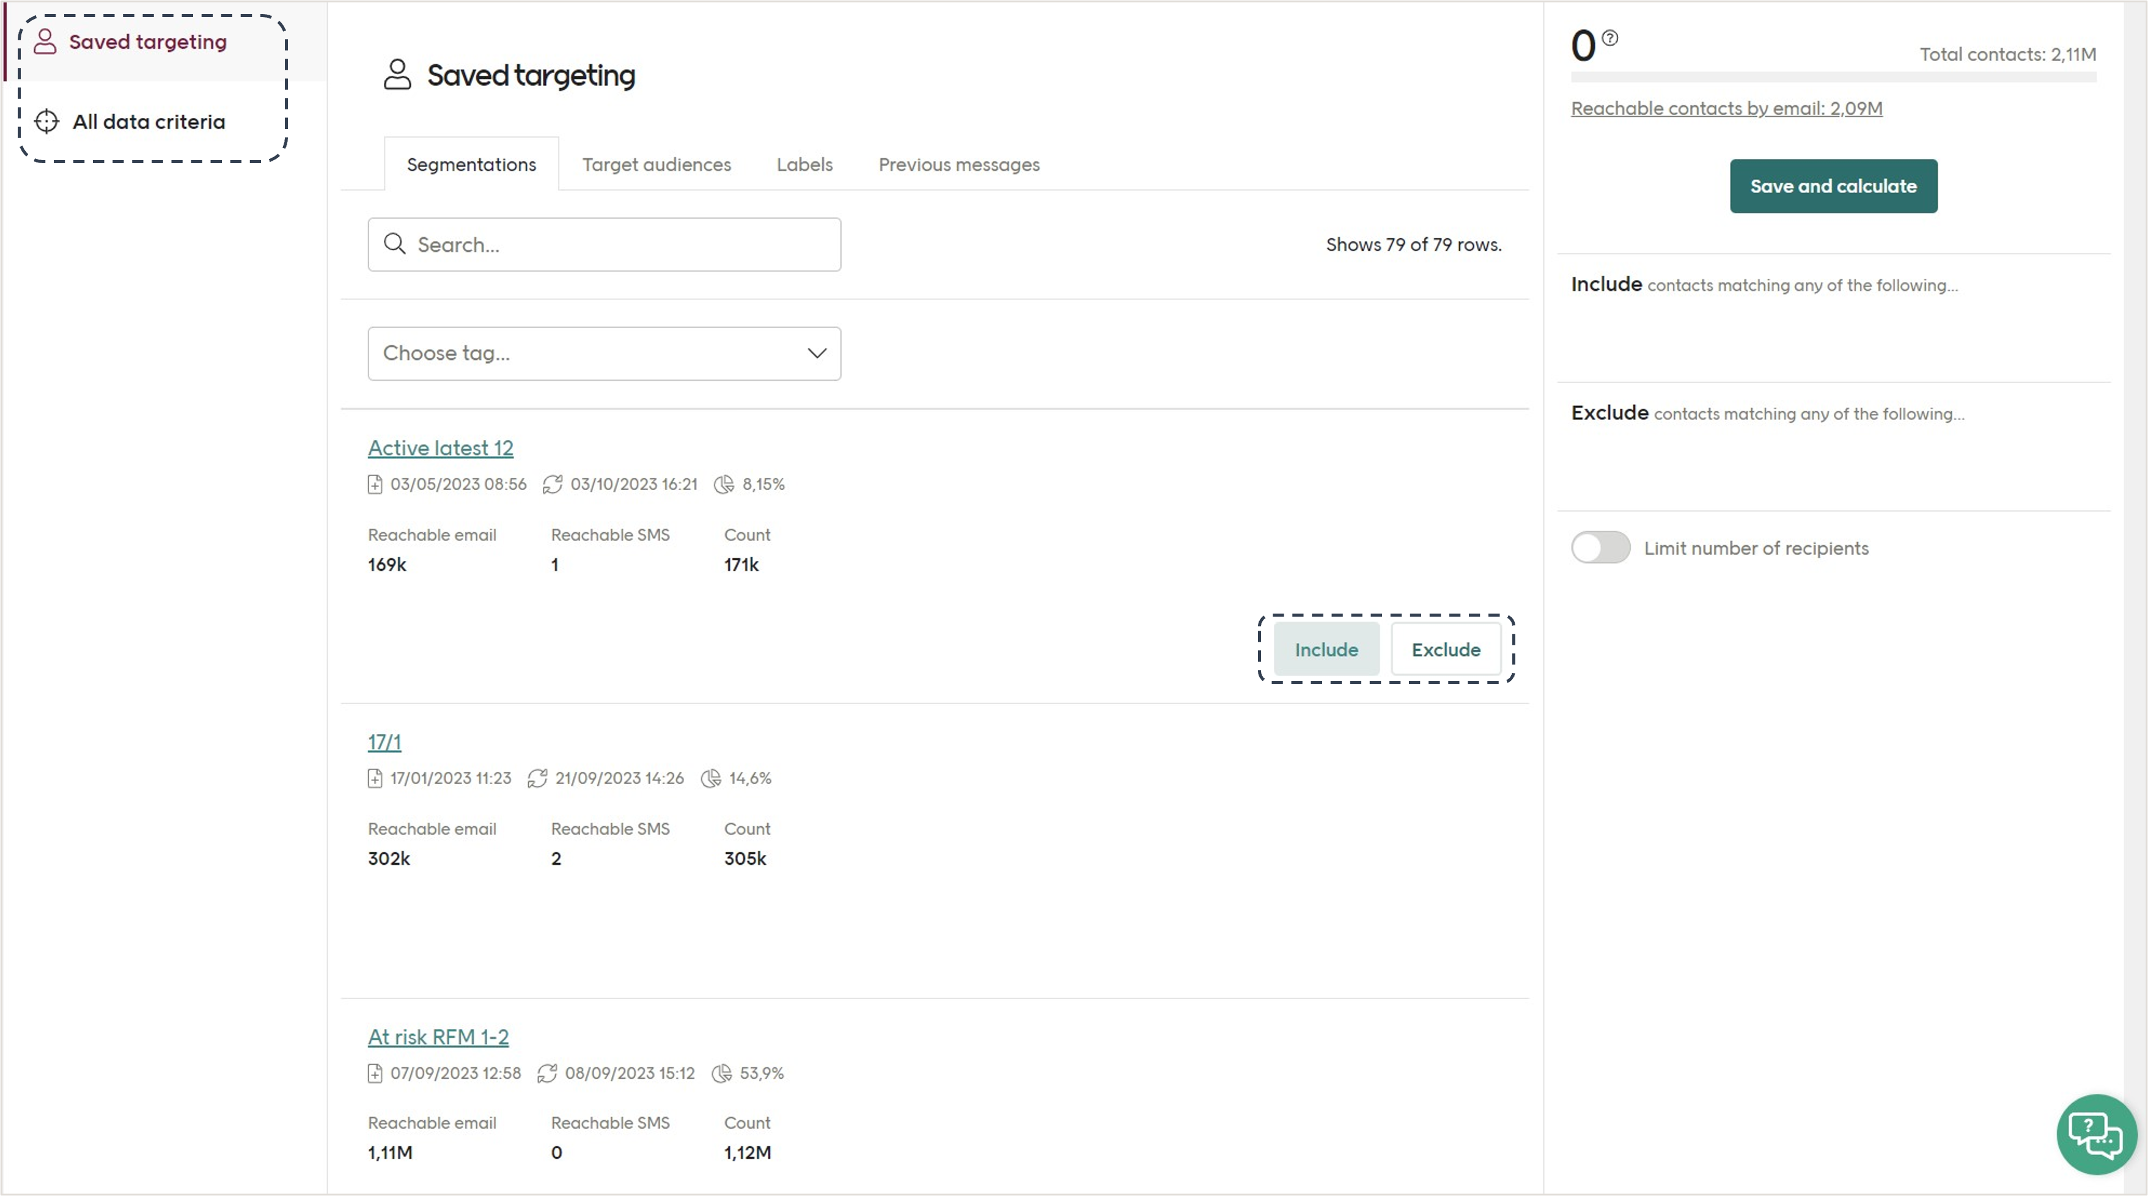Open the At risk RFM 1-2 link
2148x1196 pixels.
tap(438, 1037)
